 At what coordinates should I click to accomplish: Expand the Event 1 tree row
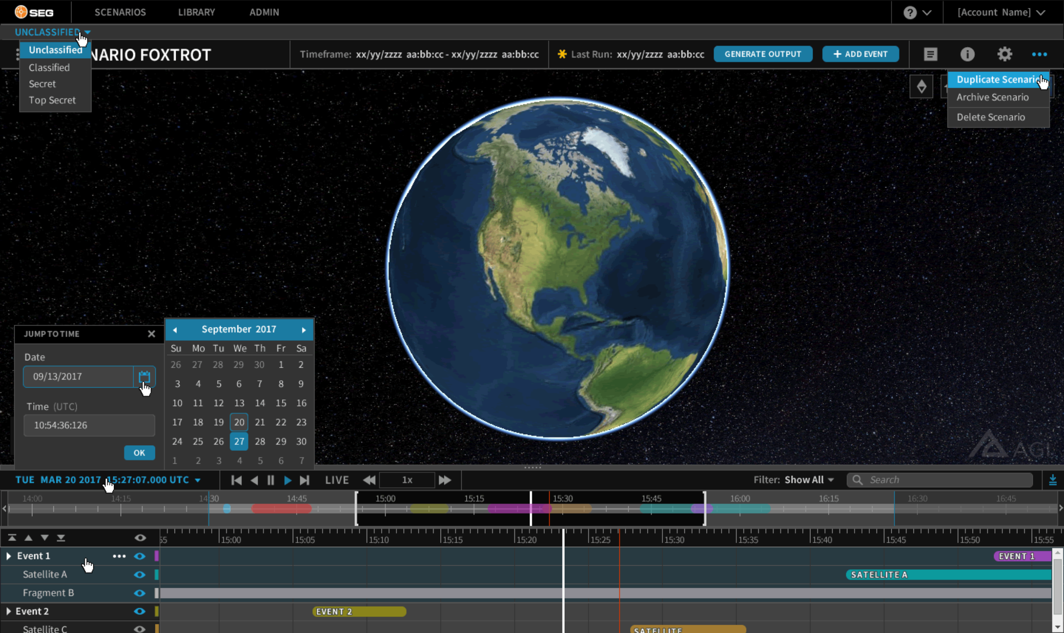(9, 556)
